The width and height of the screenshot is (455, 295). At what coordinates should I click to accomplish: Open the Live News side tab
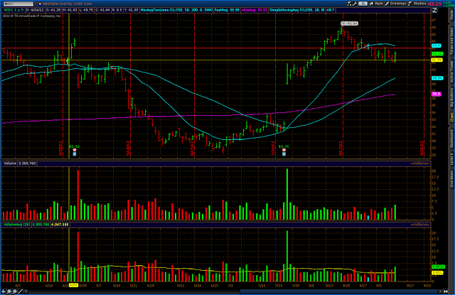point(452,179)
